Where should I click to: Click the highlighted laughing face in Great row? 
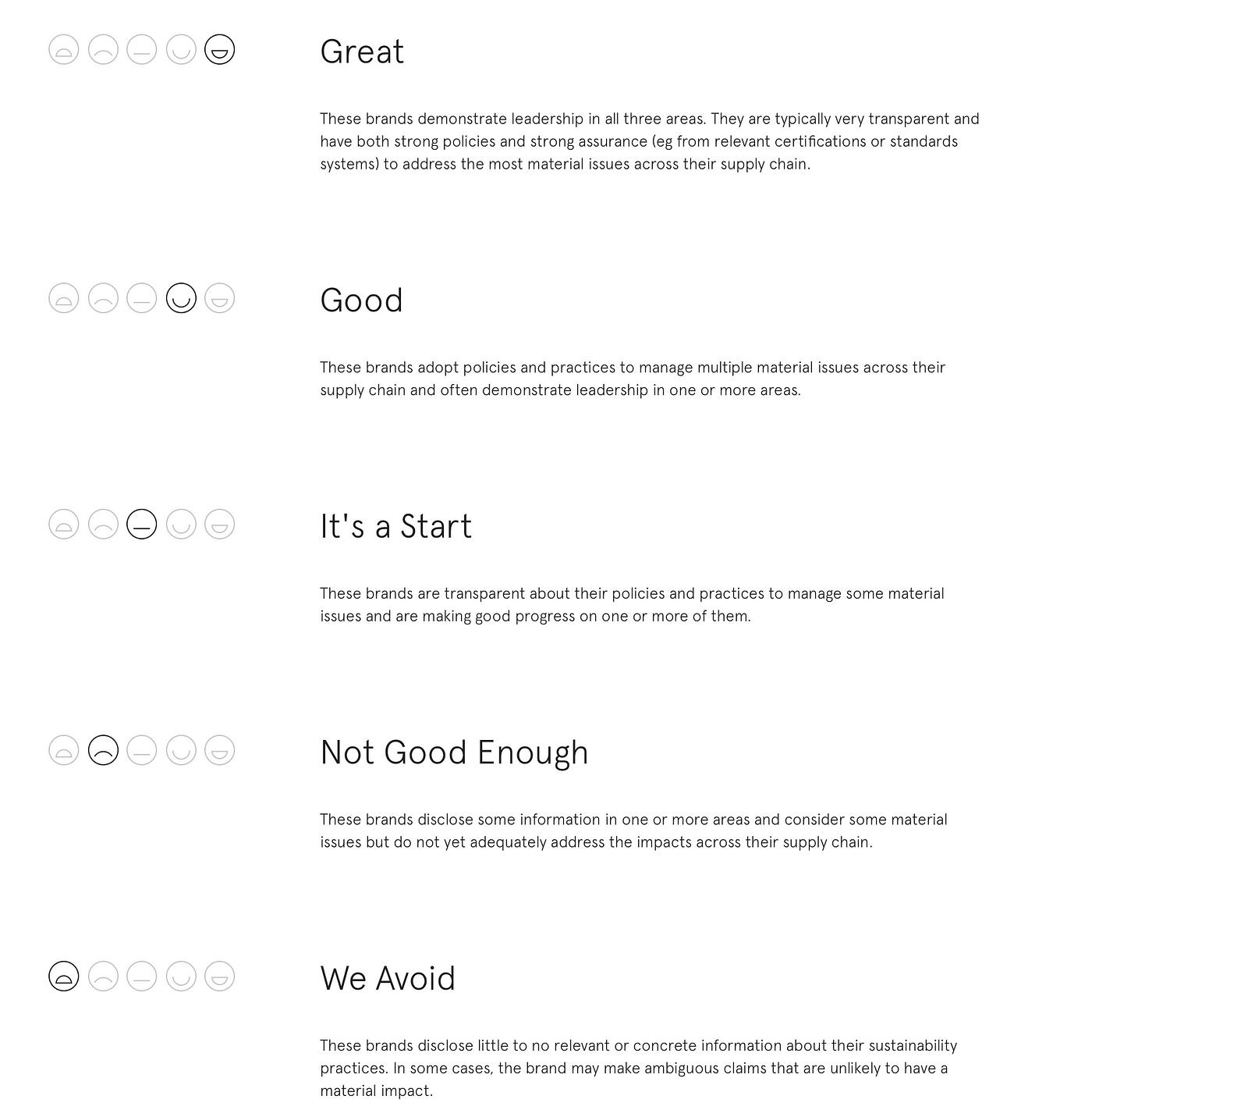220,50
